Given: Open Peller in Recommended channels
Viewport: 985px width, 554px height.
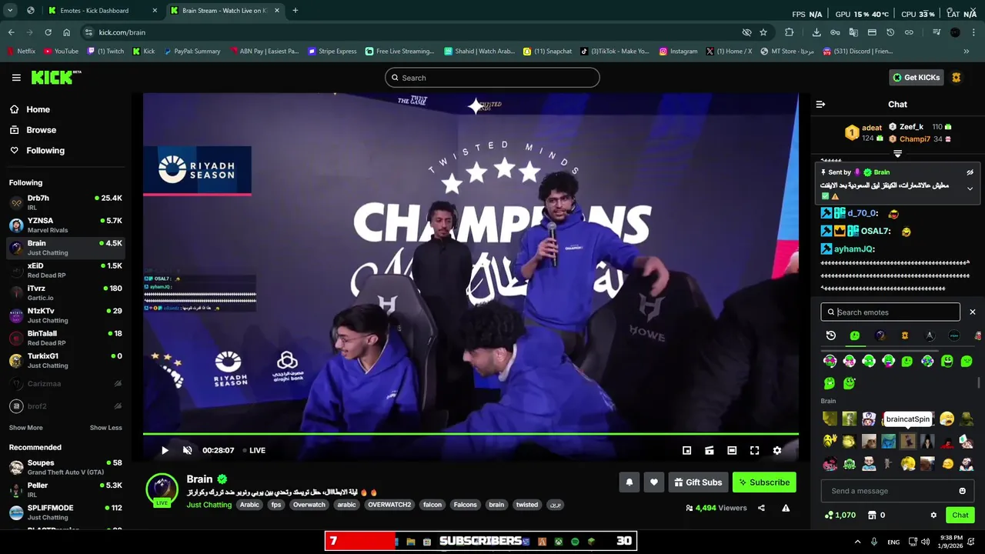Looking at the screenshot, I should click(65, 490).
